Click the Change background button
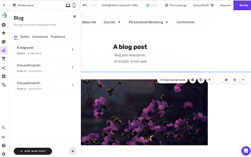Image resolution: width=251 pixels, height=157 pixels. 172,80
